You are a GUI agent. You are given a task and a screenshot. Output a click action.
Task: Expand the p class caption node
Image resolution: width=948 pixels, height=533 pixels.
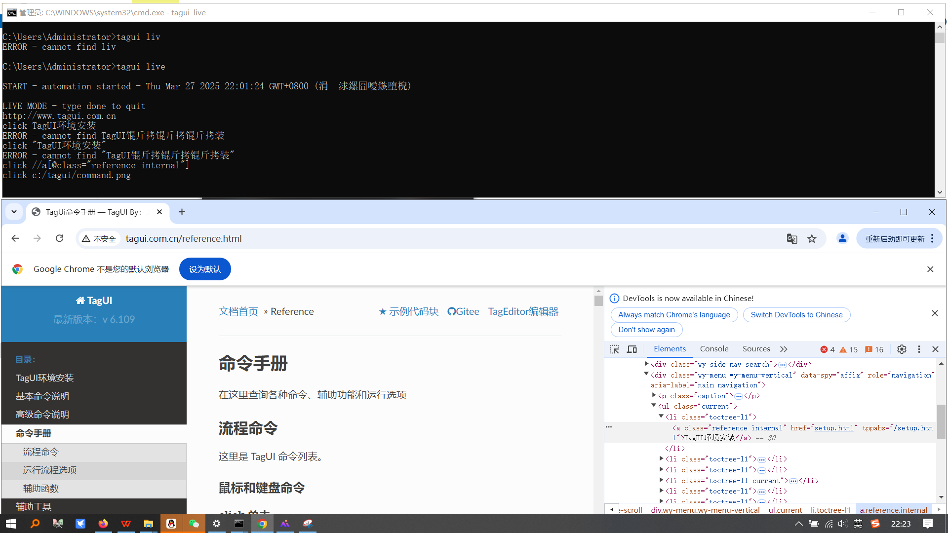[x=654, y=395]
